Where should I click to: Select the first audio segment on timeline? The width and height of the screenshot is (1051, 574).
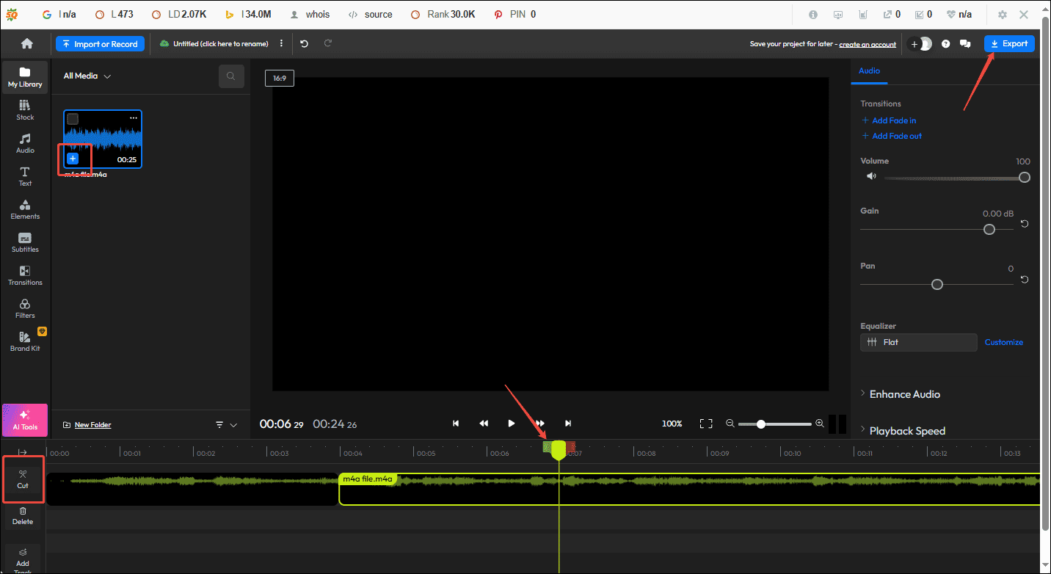(192, 489)
